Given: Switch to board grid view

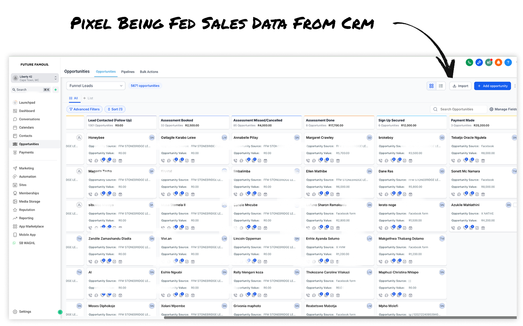Looking at the screenshot, I should [x=431, y=86].
